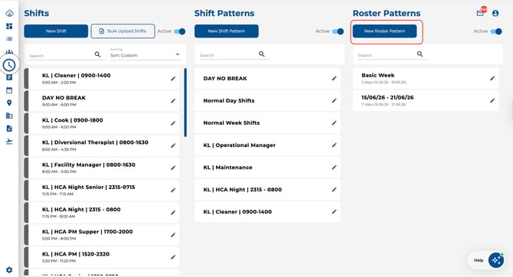Edit the KL | Operational Manager pattern
Screen dimensions: 513x277
pos(334,145)
